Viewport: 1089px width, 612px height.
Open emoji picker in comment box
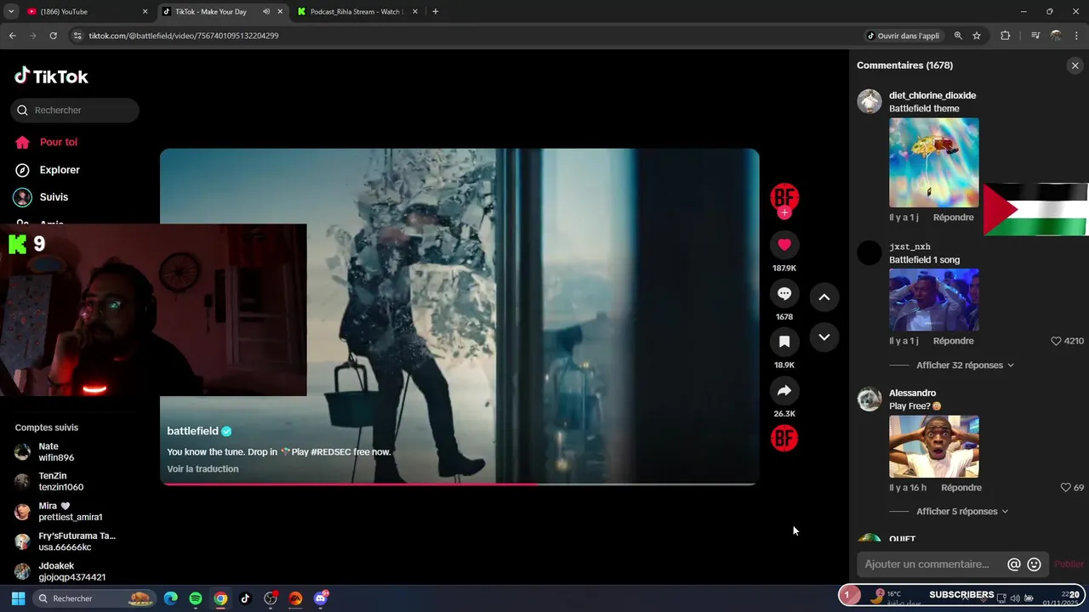pyautogui.click(x=1034, y=564)
